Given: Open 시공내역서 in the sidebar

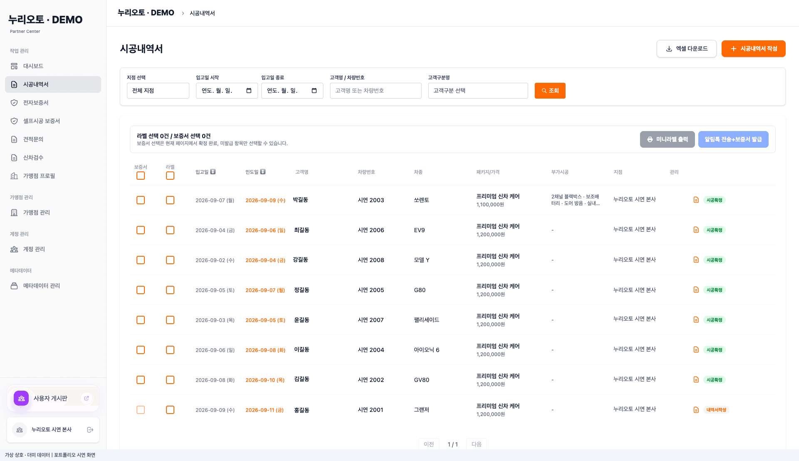Looking at the screenshot, I should coord(53,84).
